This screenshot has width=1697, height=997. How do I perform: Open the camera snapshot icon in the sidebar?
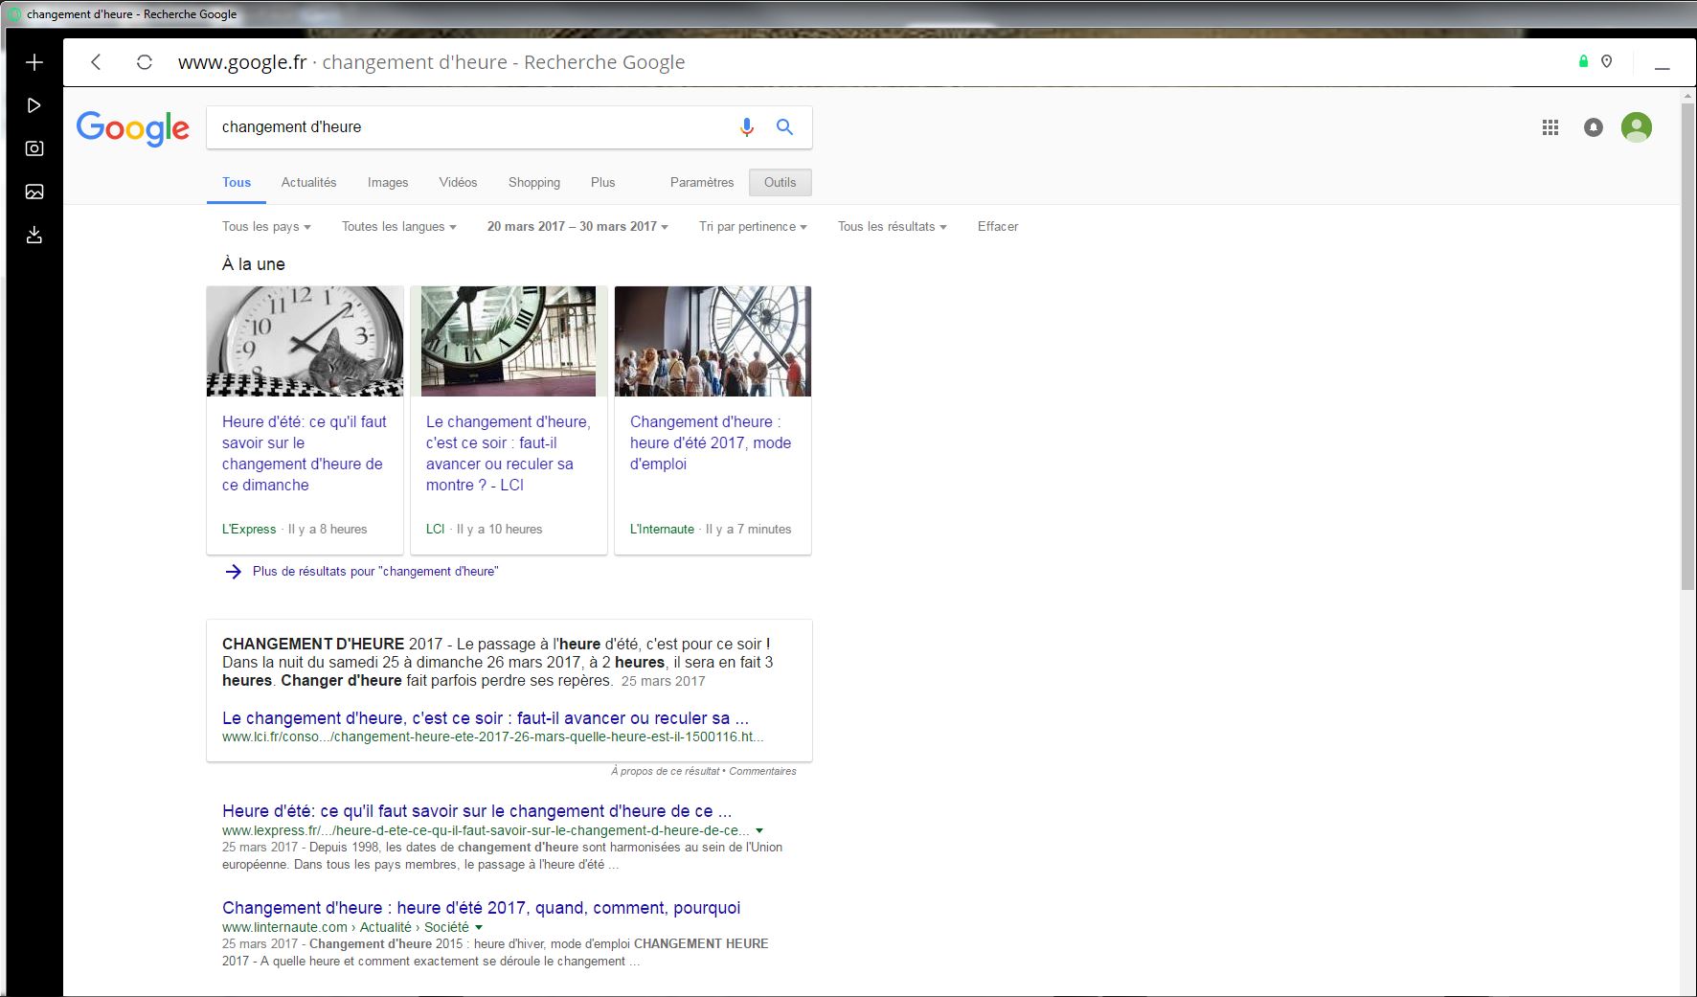pyautogui.click(x=34, y=148)
